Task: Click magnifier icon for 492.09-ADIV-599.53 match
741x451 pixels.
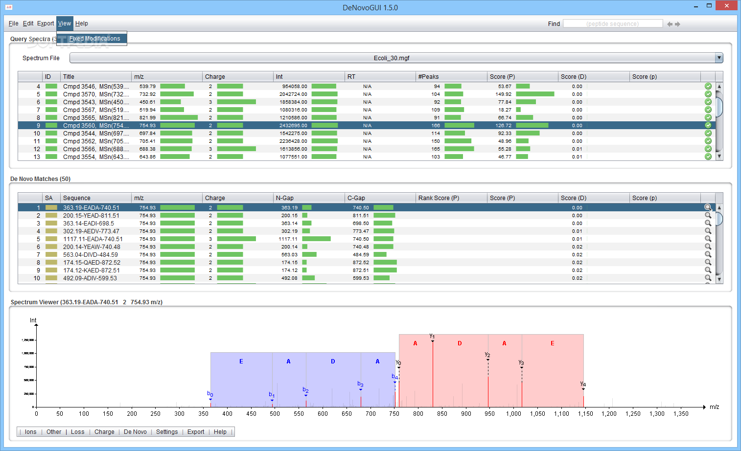Action: tap(708, 278)
